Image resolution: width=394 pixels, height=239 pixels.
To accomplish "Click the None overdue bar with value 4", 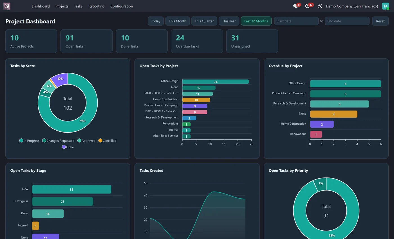I will point(333,114).
